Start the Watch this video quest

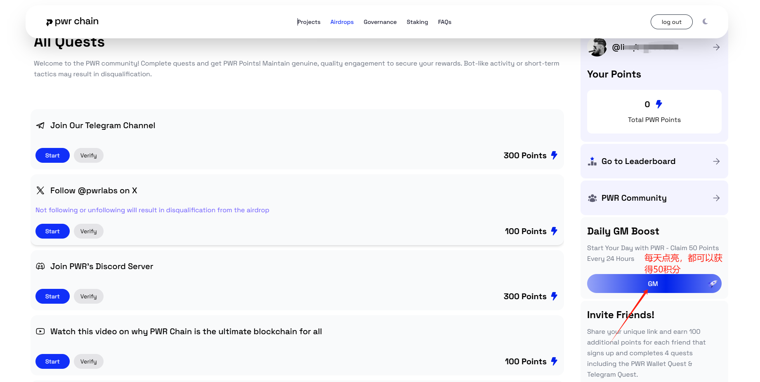coord(52,361)
